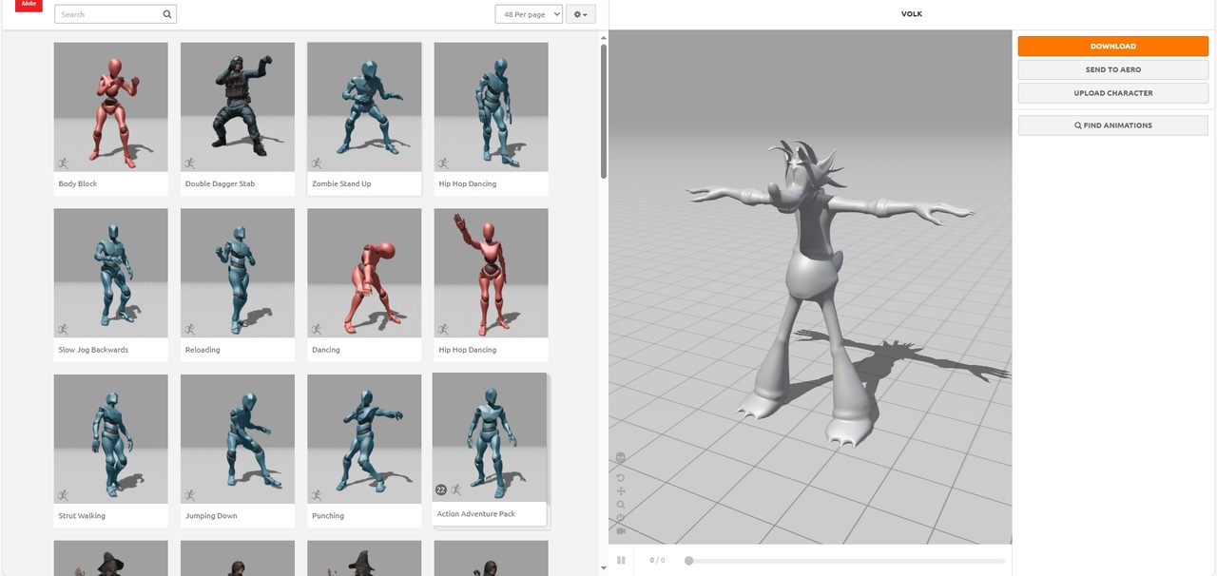1217x576 pixels.
Task: Click running figure icon on Strut Walking
Action: [x=63, y=494]
